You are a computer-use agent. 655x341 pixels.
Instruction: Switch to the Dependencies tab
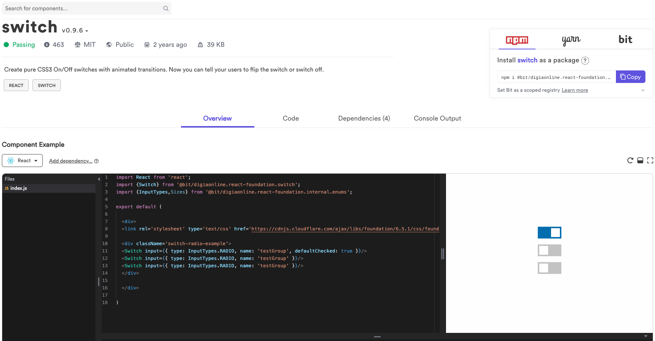click(x=364, y=118)
